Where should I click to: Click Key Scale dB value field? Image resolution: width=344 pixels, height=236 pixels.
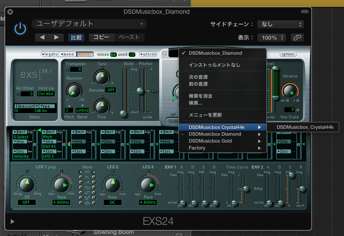click(x=289, y=109)
